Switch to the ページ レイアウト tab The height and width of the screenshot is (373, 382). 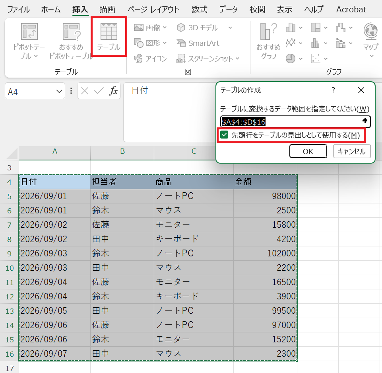coord(153,10)
